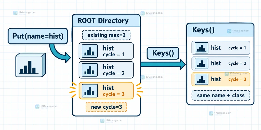Image resolution: width=261 pixels, height=130 pixels.
Task: Click the Keys() label above the arrow
Action: [163, 53]
